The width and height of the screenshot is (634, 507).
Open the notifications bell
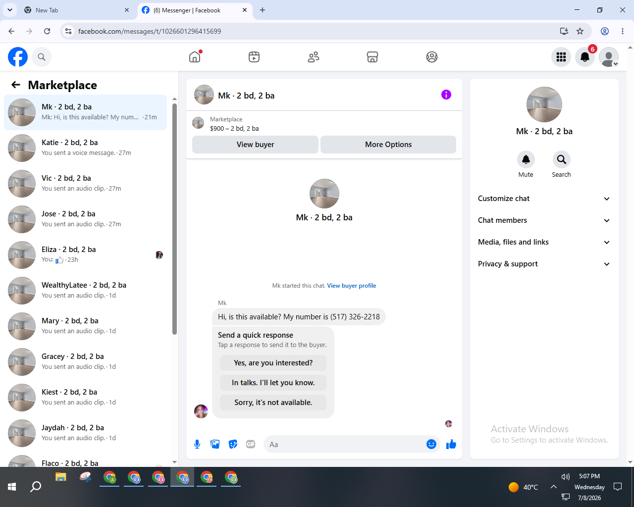coord(585,57)
